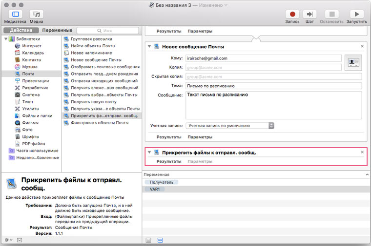Select Получить выбра...объекты Почты action
The image size is (371, 246).
[104, 95]
